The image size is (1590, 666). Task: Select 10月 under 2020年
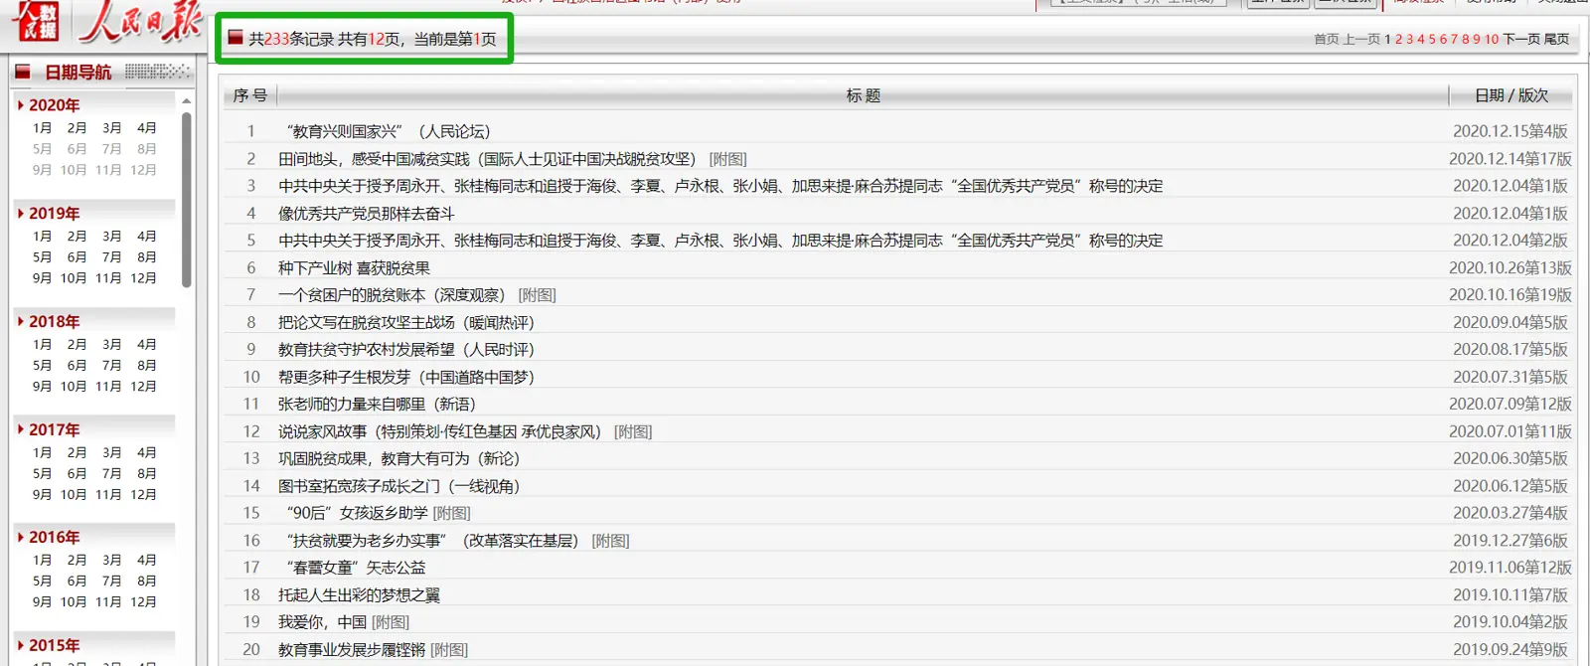74,170
